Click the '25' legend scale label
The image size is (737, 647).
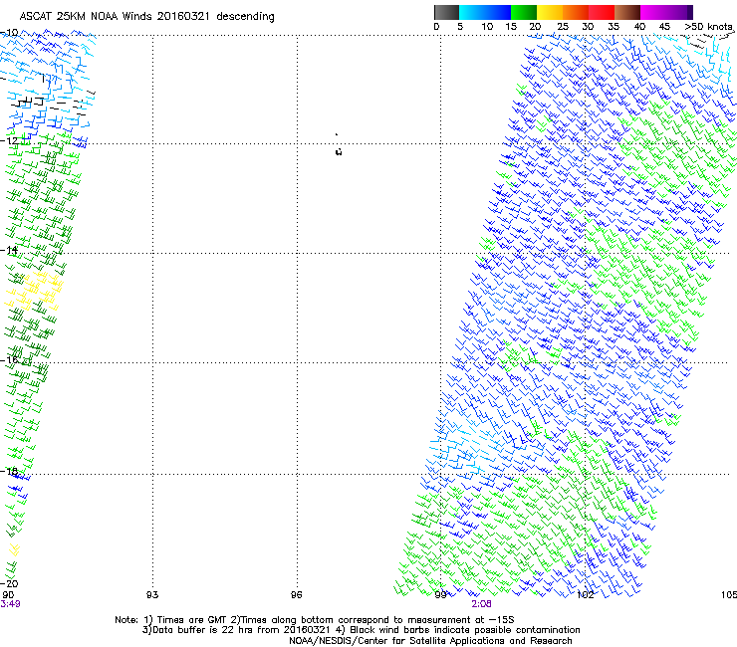(x=563, y=27)
